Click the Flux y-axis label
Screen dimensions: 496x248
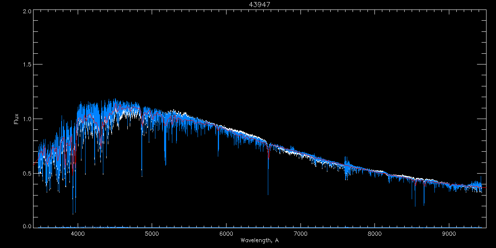tap(16, 119)
